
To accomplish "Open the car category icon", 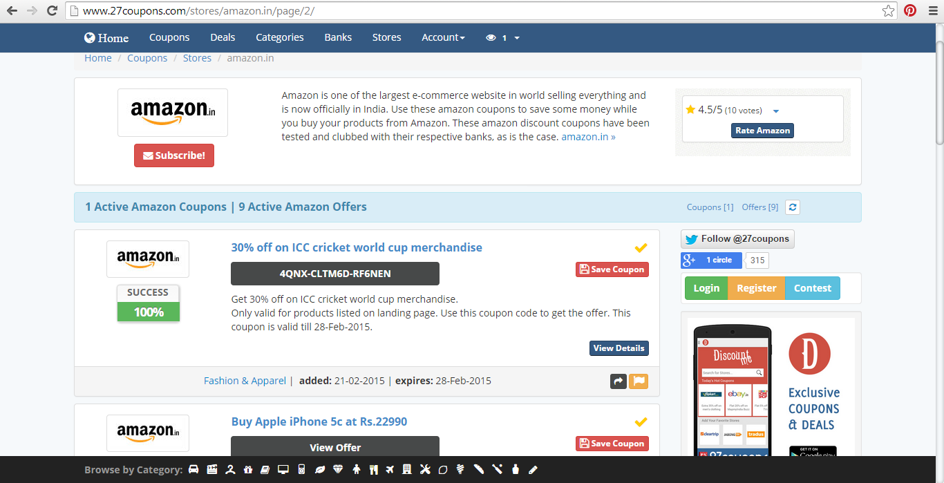I will coord(193,469).
